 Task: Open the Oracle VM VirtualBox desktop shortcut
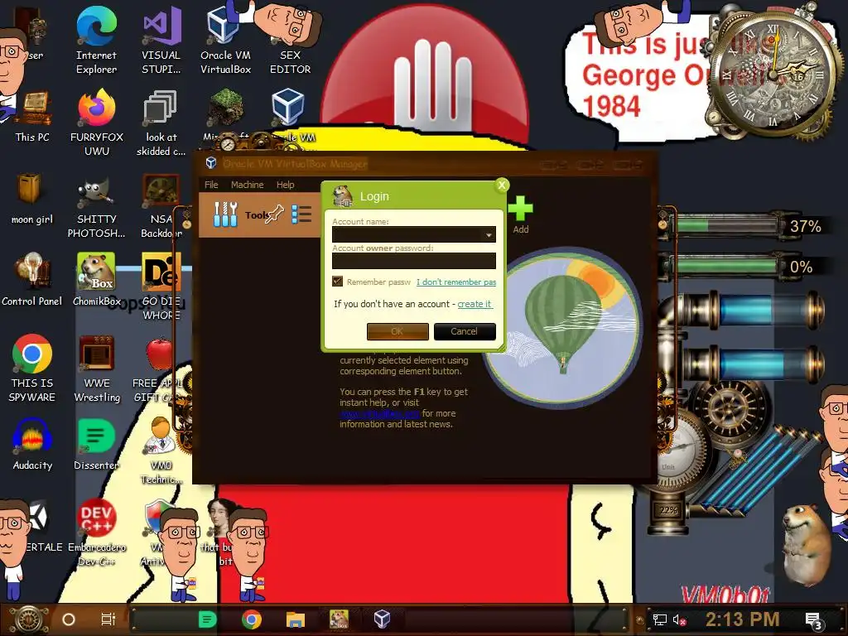point(225,40)
